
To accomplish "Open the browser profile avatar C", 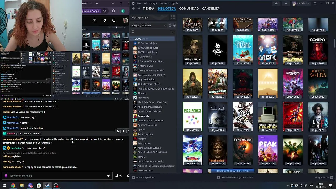I will pyautogui.click(x=123, y=11).
